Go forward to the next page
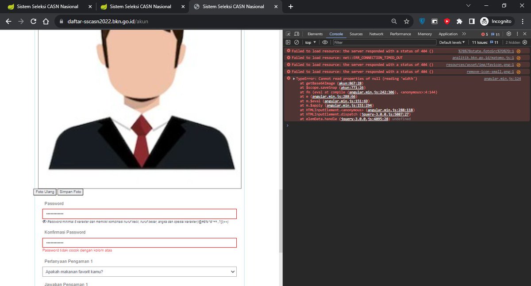Image resolution: width=531 pixels, height=286 pixels. pos(21,21)
